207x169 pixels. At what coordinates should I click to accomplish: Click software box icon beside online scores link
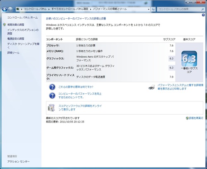(51, 108)
